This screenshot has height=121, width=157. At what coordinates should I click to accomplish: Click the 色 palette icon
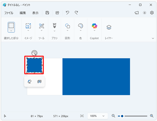click(81, 26)
